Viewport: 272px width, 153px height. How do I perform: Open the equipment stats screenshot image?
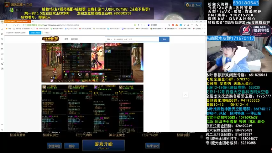(92, 108)
